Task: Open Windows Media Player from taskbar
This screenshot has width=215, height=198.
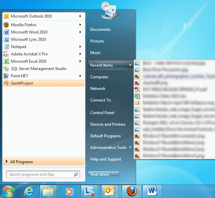Action: coord(69,191)
